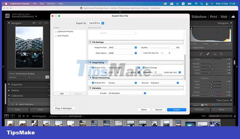Collapse Image Sizing section
This screenshot has width=240, height=139.
[x=90, y=63]
